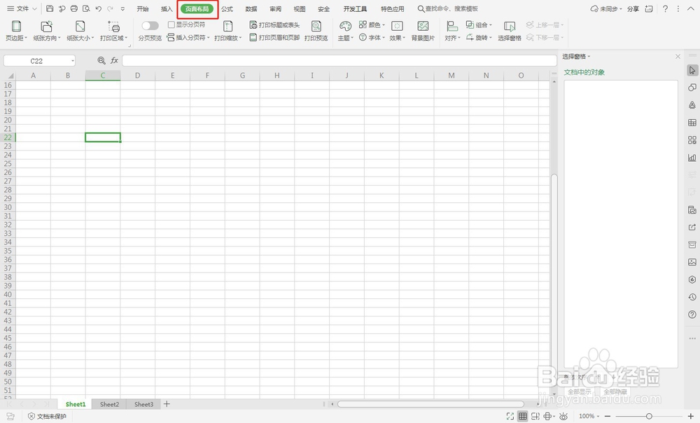Image resolution: width=700 pixels, height=423 pixels.
Task: Open the Name Box dropdown arrow
Action: click(72, 61)
